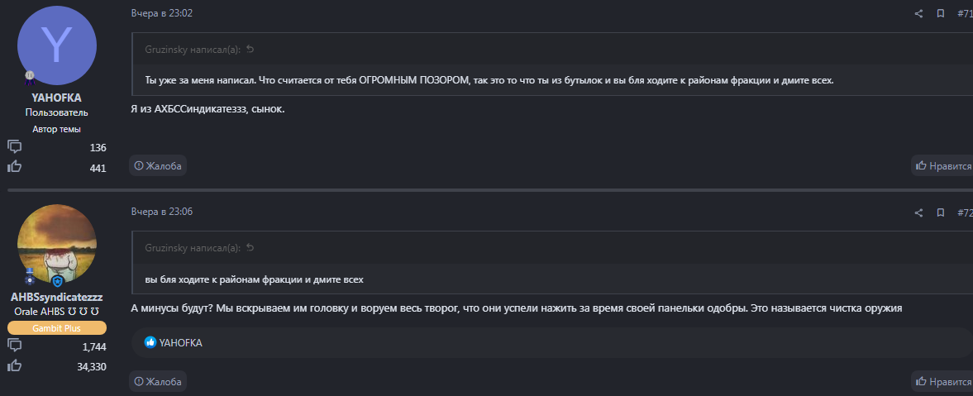The height and width of the screenshot is (396, 973).
Task: Like YAHOFKA's post with Нравится
Action: coord(942,166)
